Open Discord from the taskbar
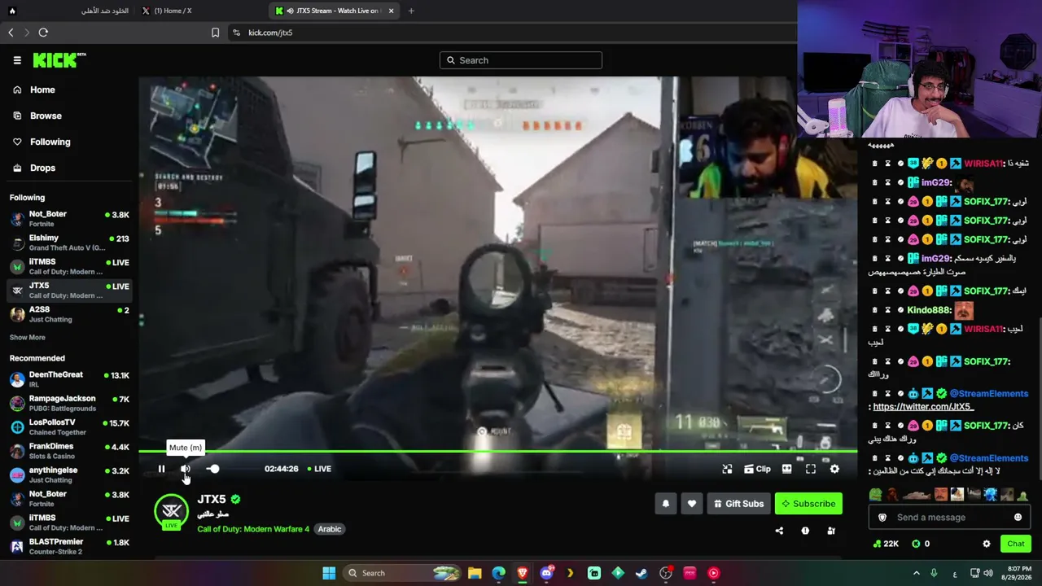 (546, 573)
